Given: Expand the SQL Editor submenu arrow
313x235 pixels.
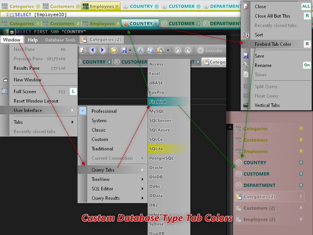Looking at the screenshot, I should pyautogui.click(x=142, y=189).
